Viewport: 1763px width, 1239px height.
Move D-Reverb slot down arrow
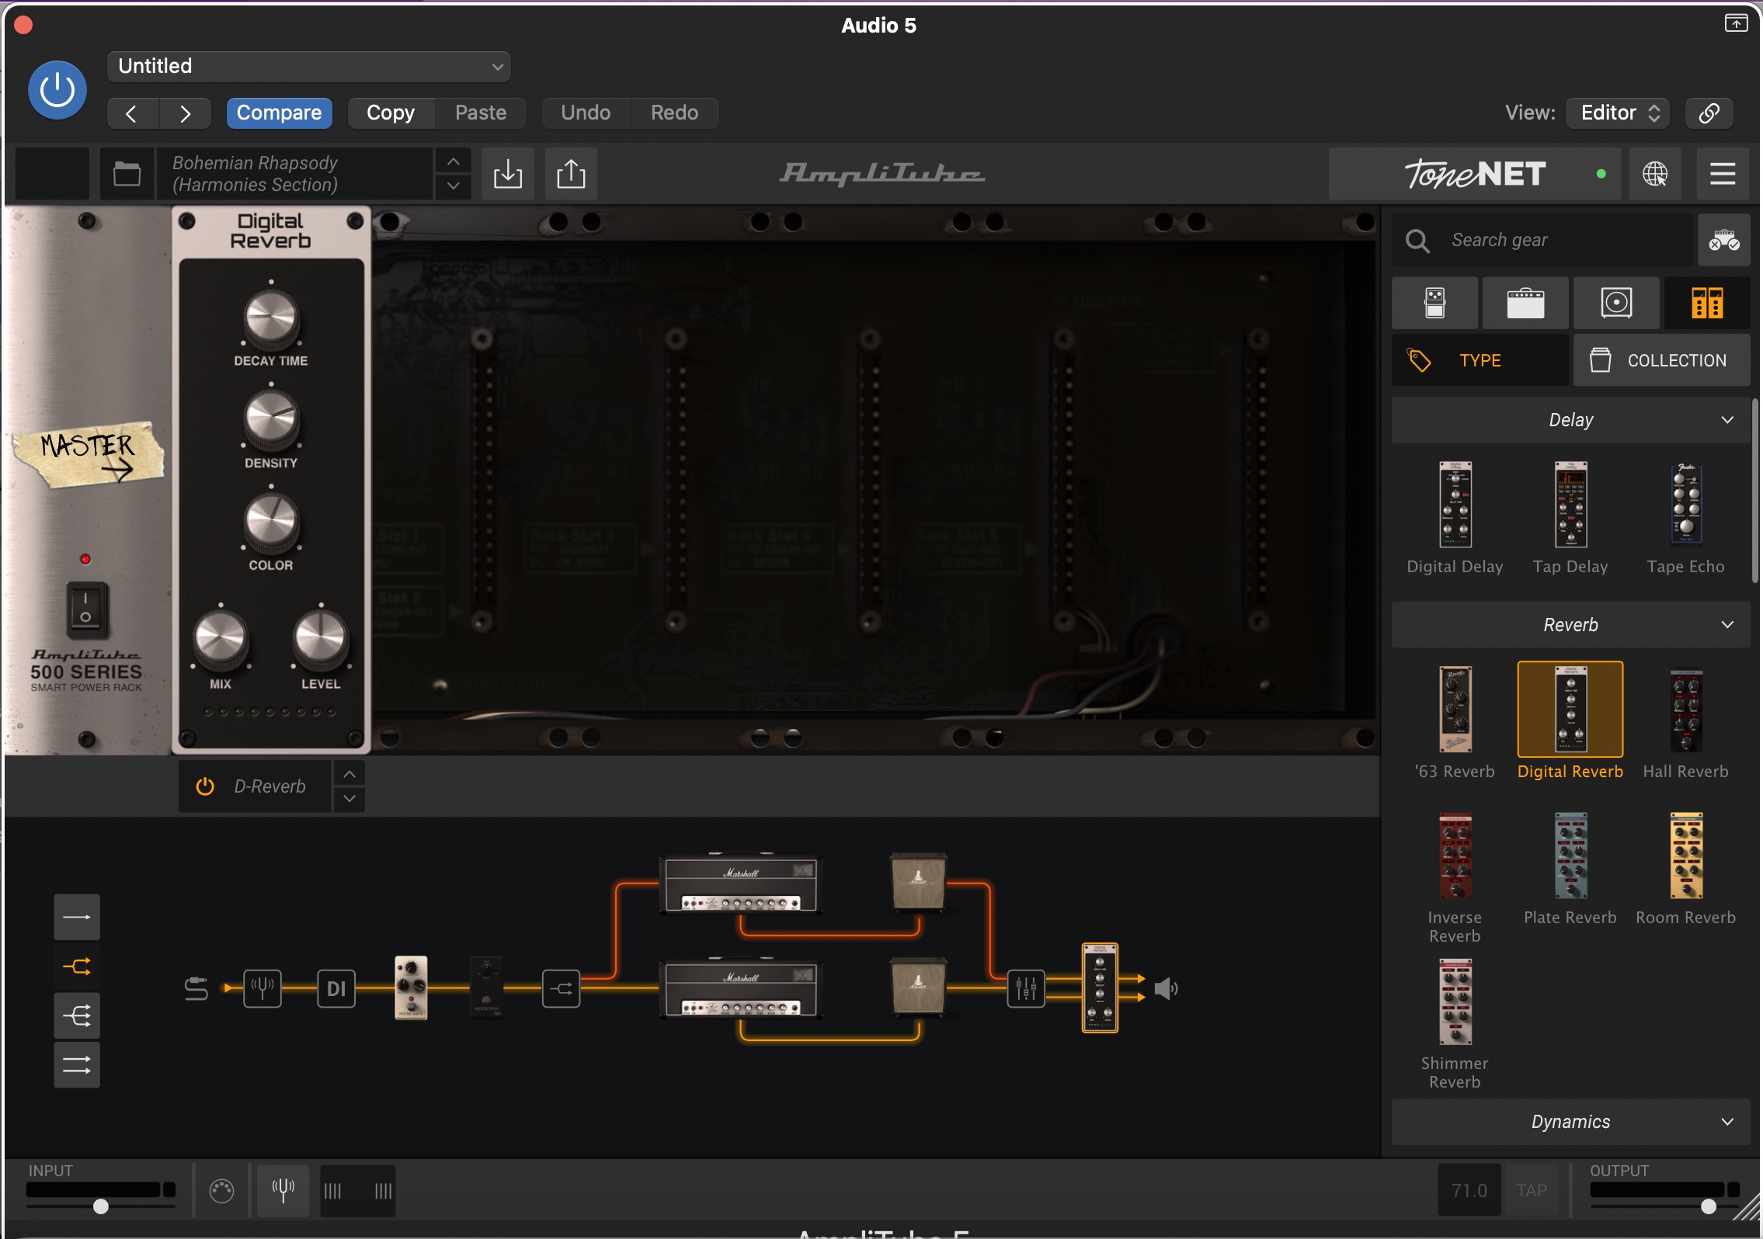point(349,799)
